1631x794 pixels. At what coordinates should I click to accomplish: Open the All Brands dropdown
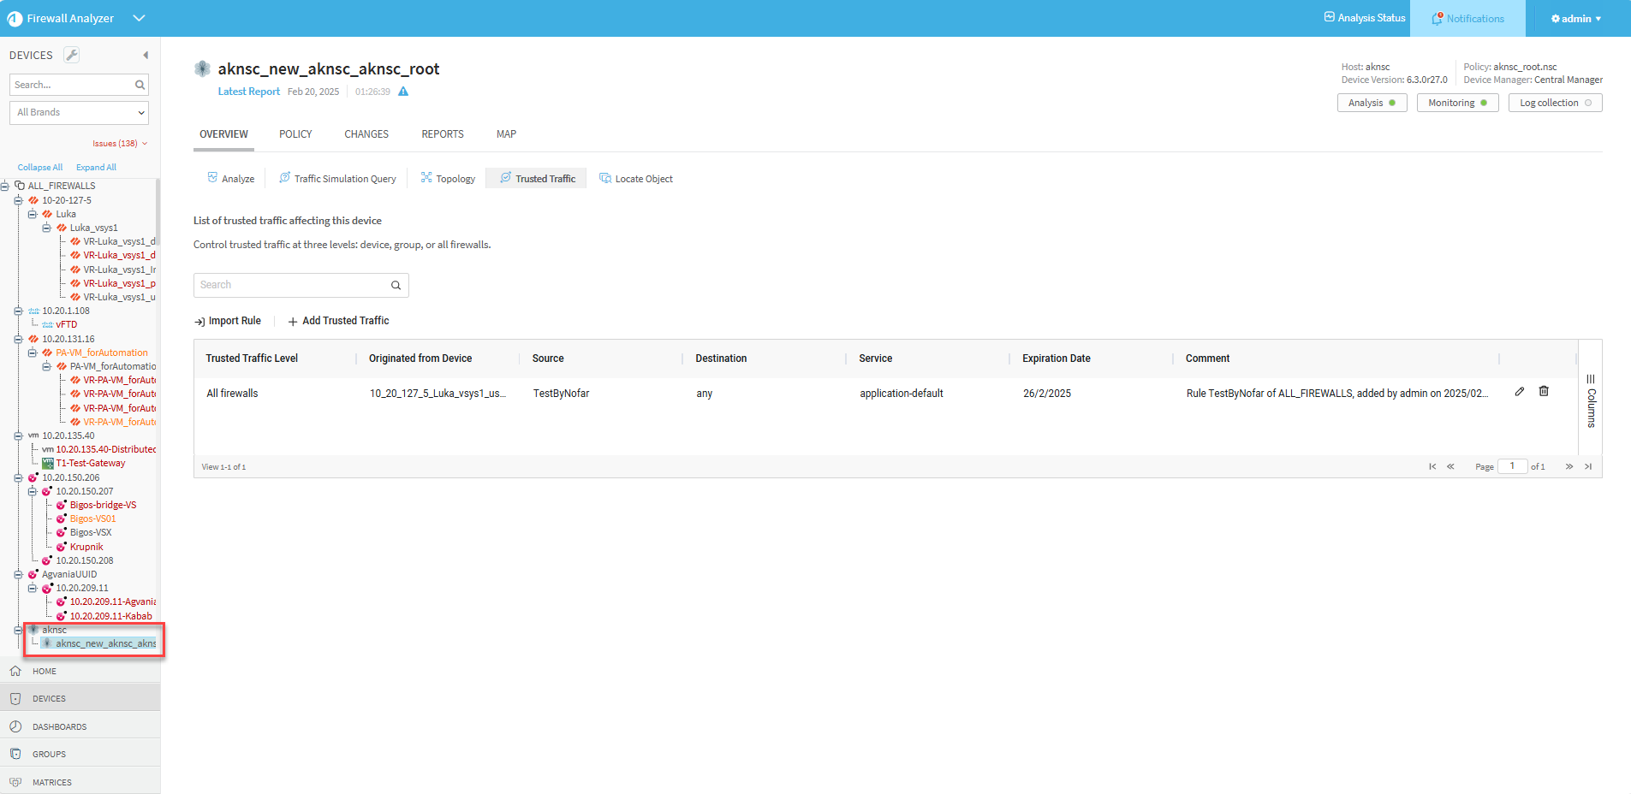[x=79, y=112]
